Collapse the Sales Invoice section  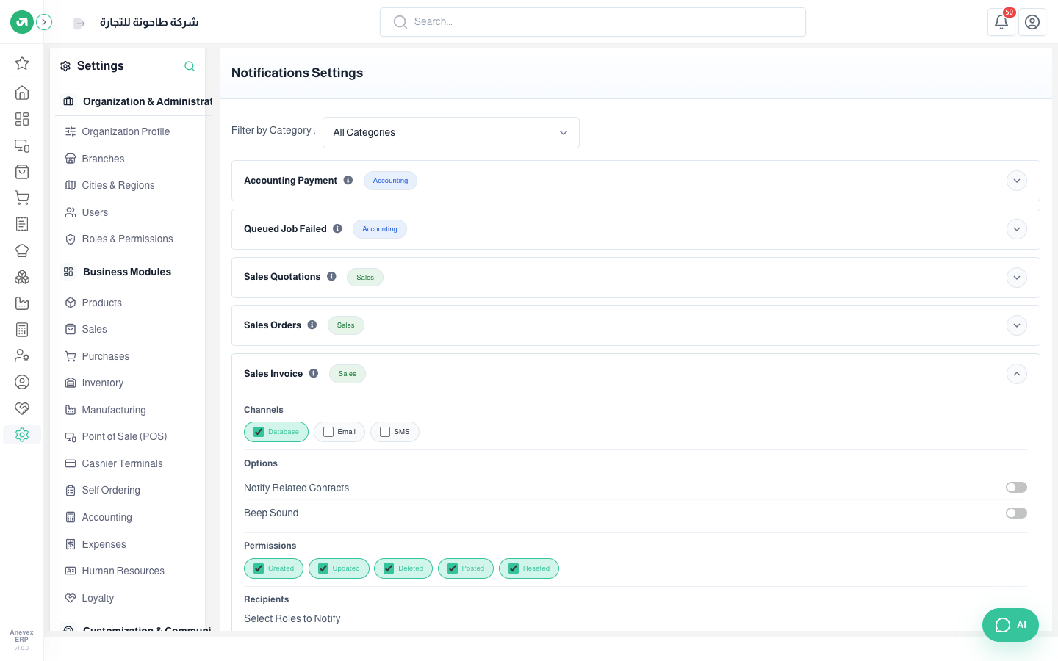click(x=1017, y=374)
